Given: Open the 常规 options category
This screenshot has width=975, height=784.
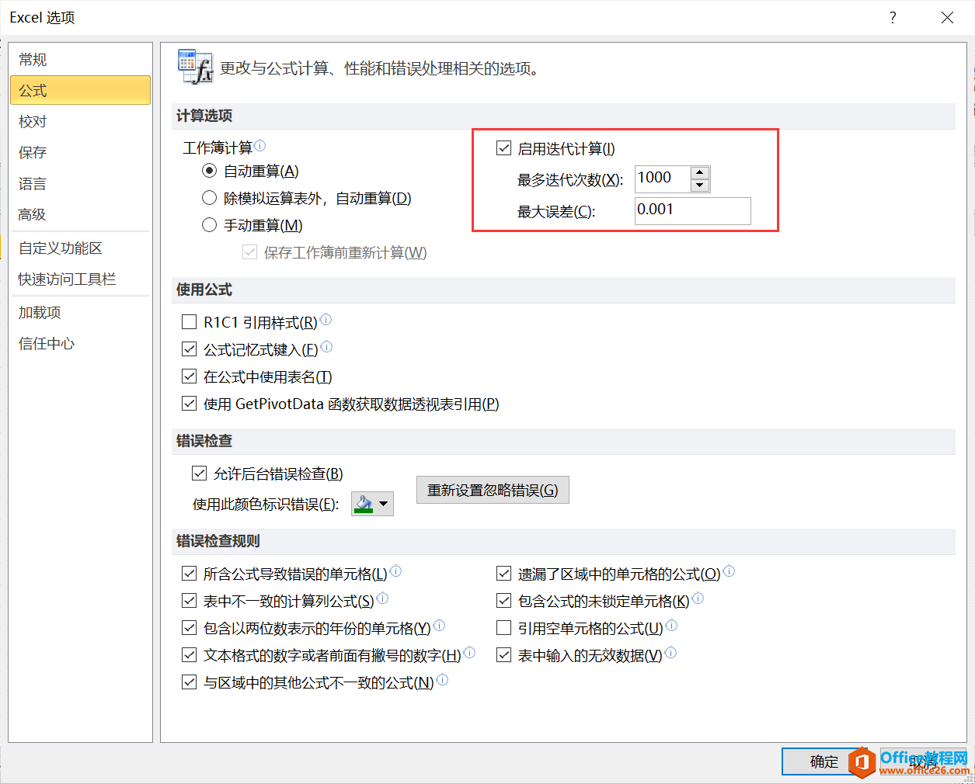Looking at the screenshot, I should 80,59.
